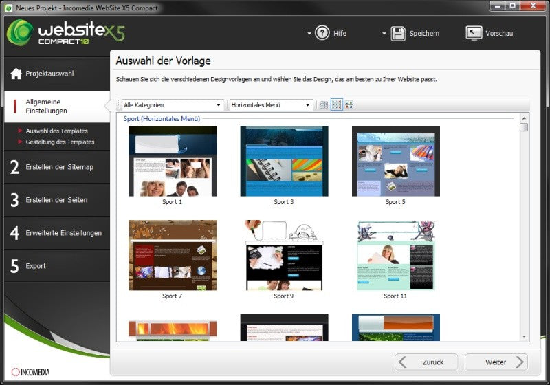Click the Zurück button
This screenshot has height=385, width=550.
point(426,362)
